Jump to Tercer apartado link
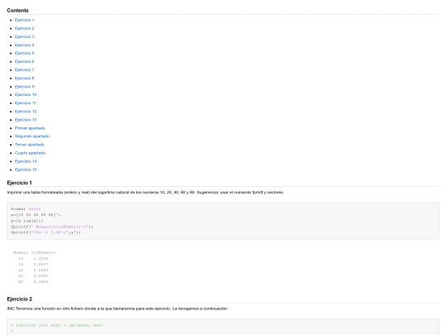 (30, 145)
